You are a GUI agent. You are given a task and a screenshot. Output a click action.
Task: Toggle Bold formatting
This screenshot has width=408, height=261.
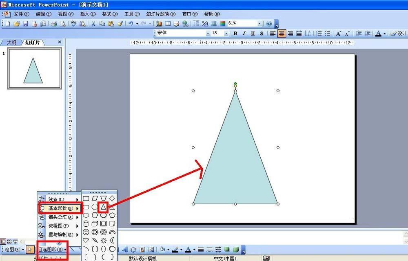click(235, 33)
